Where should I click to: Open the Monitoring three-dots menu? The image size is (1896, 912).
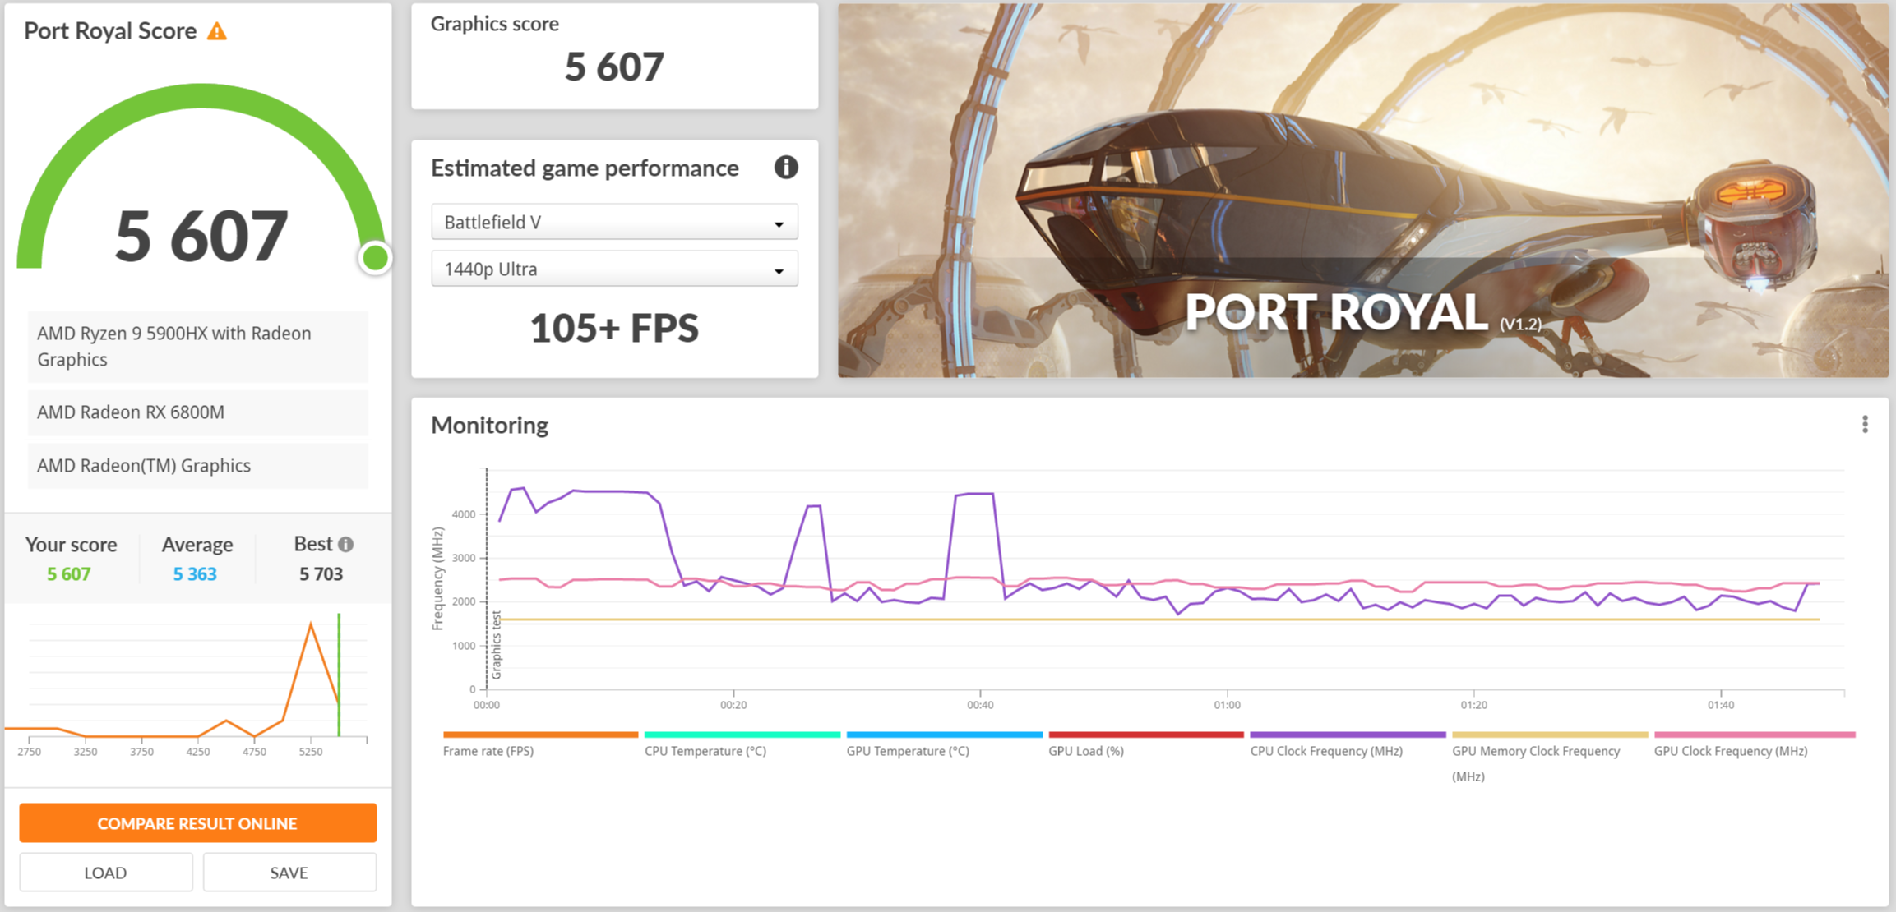(1865, 424)
